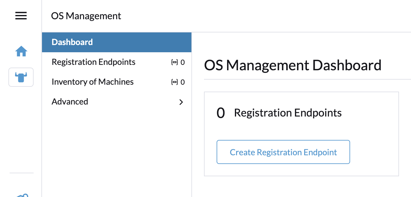Open the hamburger navigation menu

(x=21, y=16)
